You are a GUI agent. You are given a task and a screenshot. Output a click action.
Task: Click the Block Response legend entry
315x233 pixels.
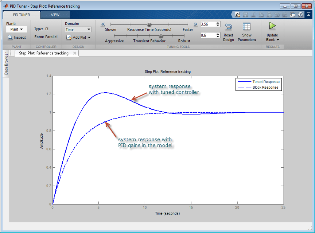tap(258, 88)
